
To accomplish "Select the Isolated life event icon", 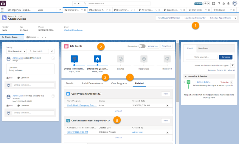I will click(121, 59).
